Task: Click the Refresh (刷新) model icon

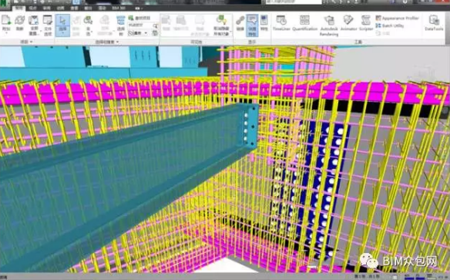Action: click(19, 20)
